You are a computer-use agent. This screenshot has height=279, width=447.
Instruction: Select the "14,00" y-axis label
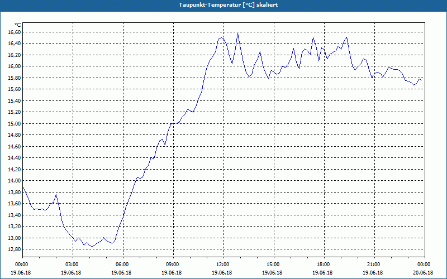click(x=15, y=181)
